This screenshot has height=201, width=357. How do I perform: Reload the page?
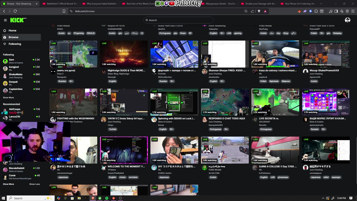coord(15,11)
